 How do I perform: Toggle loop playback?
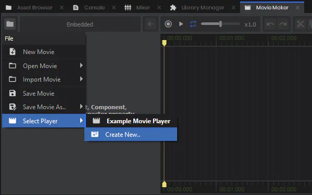pyautogui.click(x=193, y=24)
